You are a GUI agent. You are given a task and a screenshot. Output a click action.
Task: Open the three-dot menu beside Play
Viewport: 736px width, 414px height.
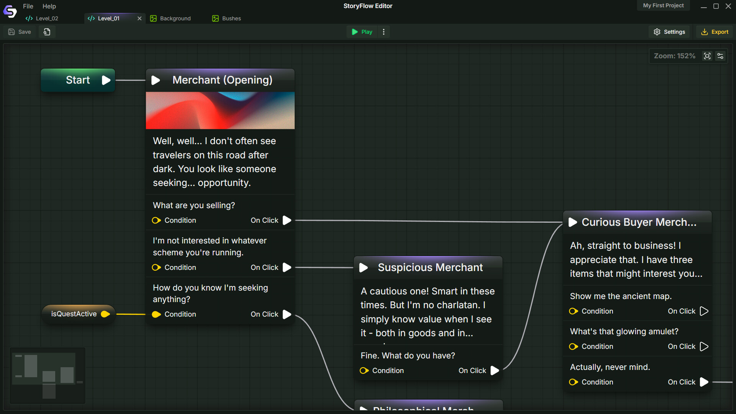(384, 32)
